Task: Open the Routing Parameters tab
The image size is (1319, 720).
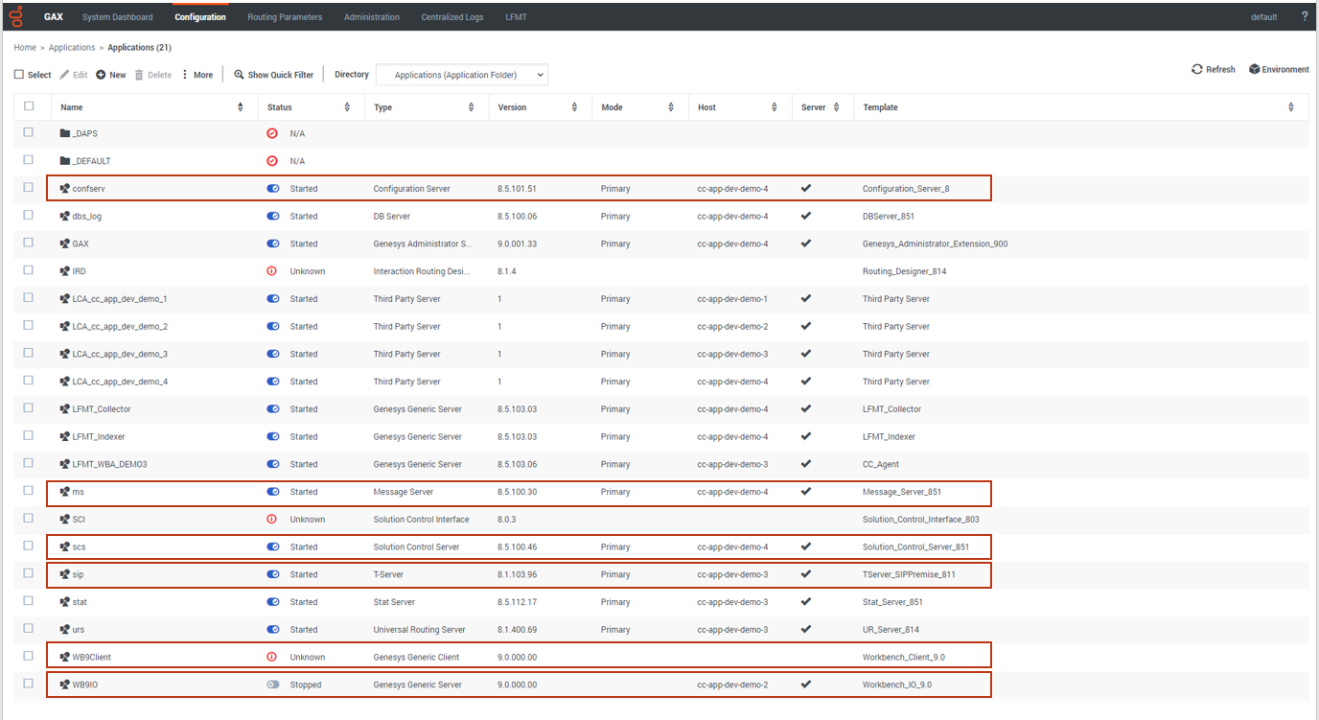Action: [x=285, y=17]
